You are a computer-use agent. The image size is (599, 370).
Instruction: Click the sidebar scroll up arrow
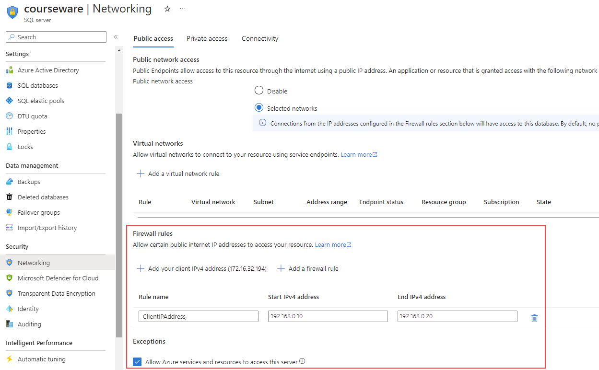pyautogui.click(x=119, y=50)
